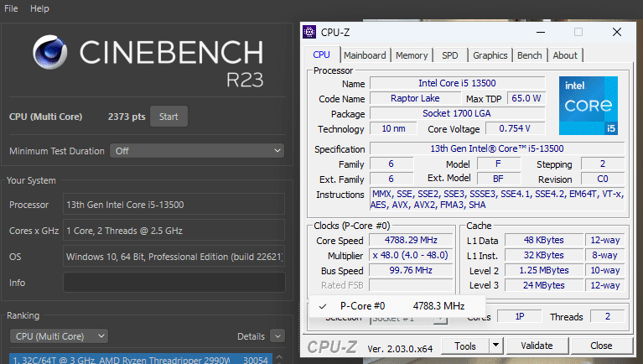Select the Threadripper 2990W ranking row
This screenshot has width=643, height=364.
(140, 360)
